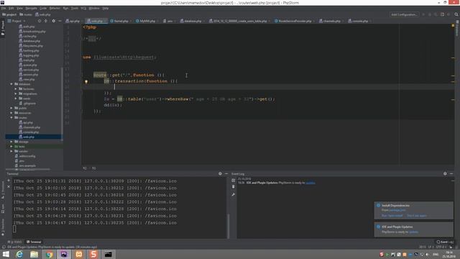
Task: Open the Window menu
Action: coord(94,8)
